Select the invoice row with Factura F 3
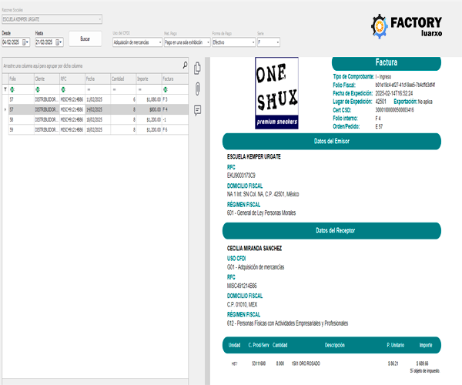 92,99
